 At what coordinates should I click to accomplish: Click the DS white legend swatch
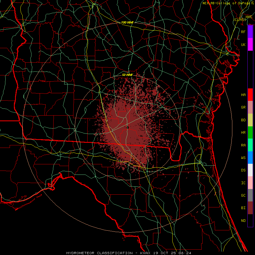pyautogui.click(x=250, y=170)
